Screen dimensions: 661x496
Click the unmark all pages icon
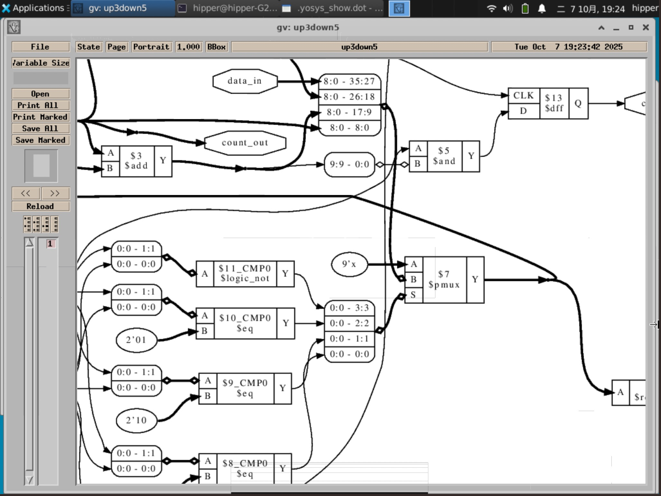tap(55, 224)
